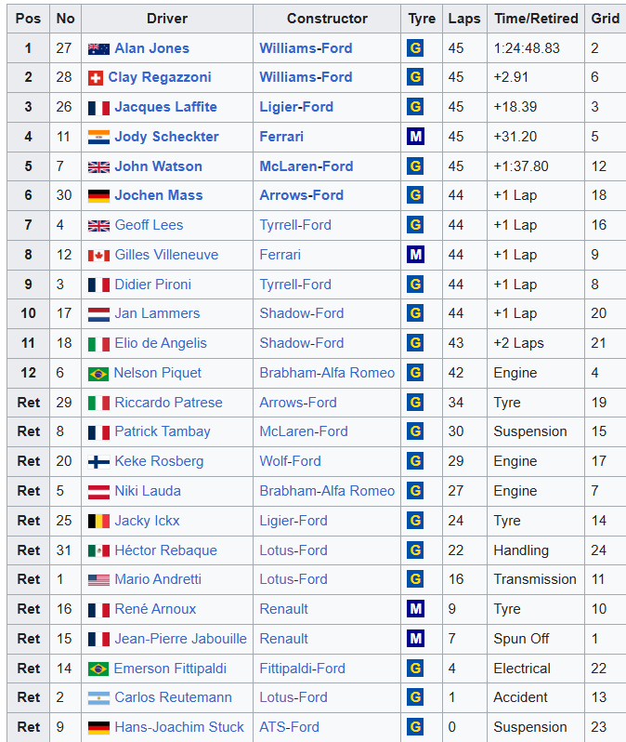Click the Goodyear tyre icon in Hans-Joachim Stuck row
This screenshot has width=626, height=742.
[415, 727]
